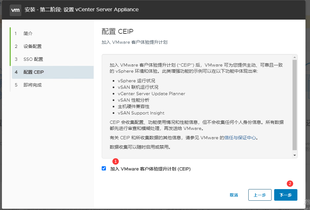The image size is (310, 210).
Task: Click the vSAN Support Insight list item
Action: click(x=141, y=113)
